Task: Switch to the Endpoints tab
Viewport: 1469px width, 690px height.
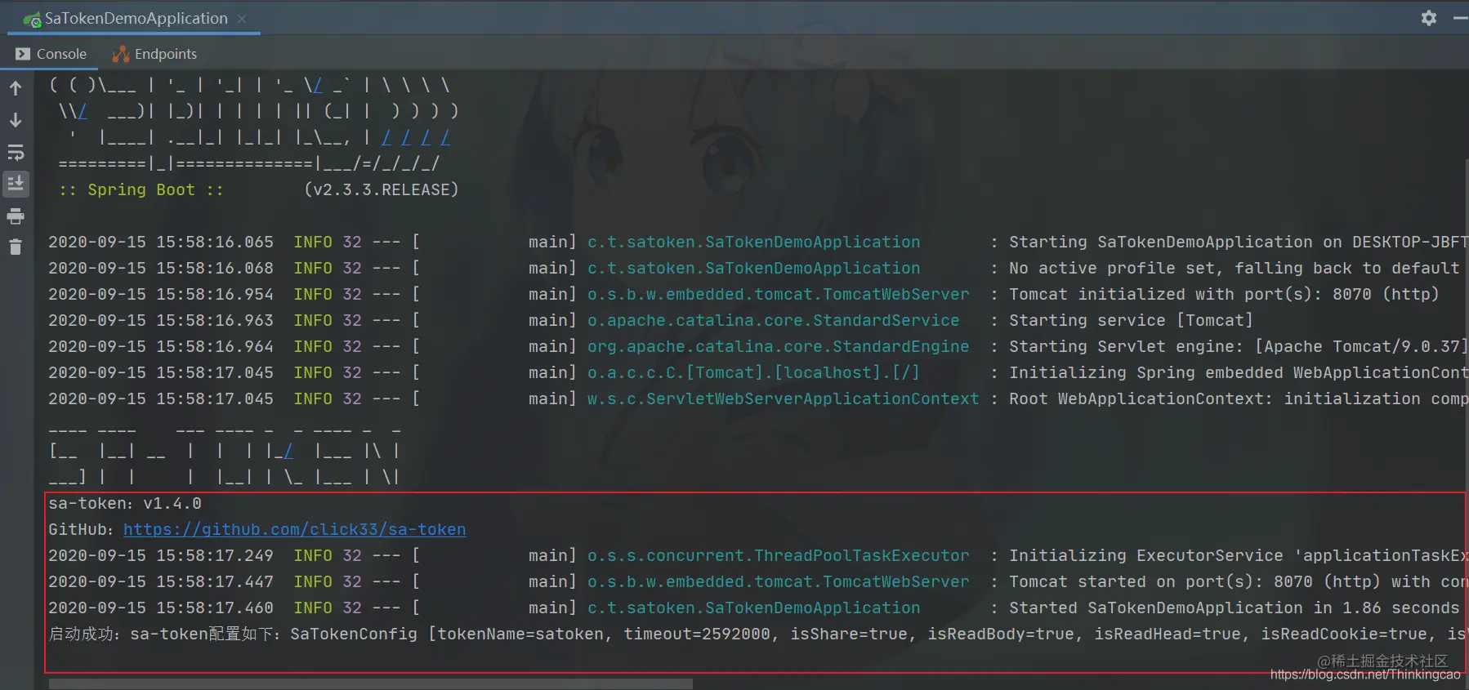Action: click(x=154, y=54)
